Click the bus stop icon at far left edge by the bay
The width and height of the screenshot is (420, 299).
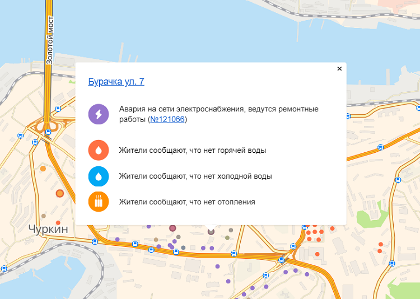3,268
